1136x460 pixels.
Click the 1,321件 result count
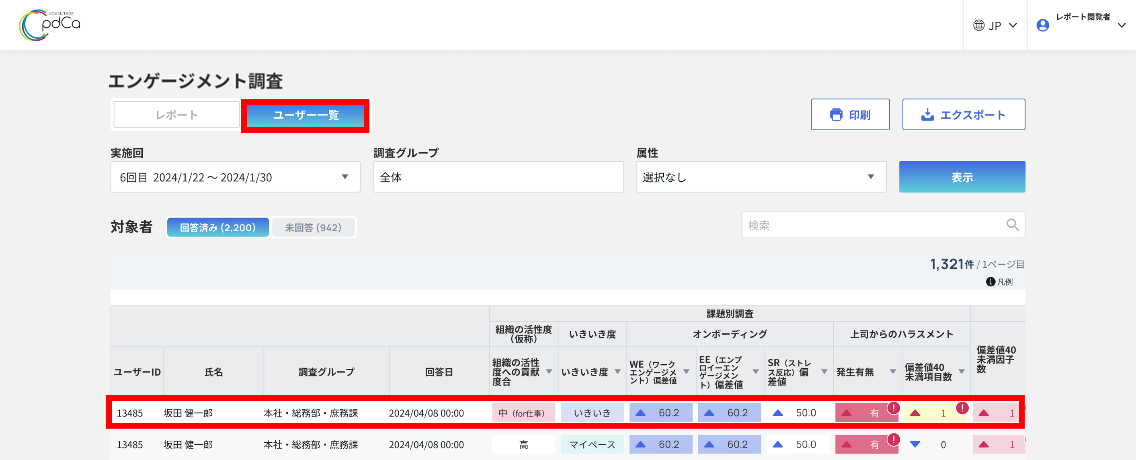pos(951,264)
